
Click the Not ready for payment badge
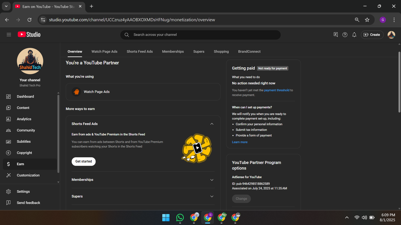[x=273, y=68]
